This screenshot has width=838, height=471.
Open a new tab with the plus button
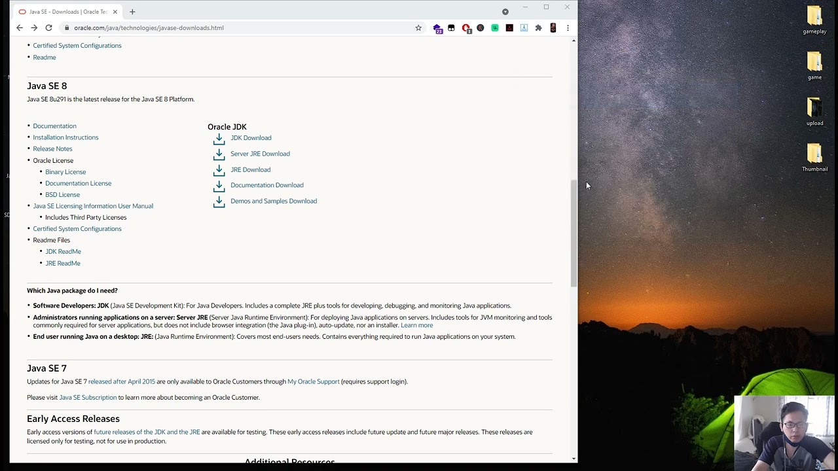click(x=132, y=11)
